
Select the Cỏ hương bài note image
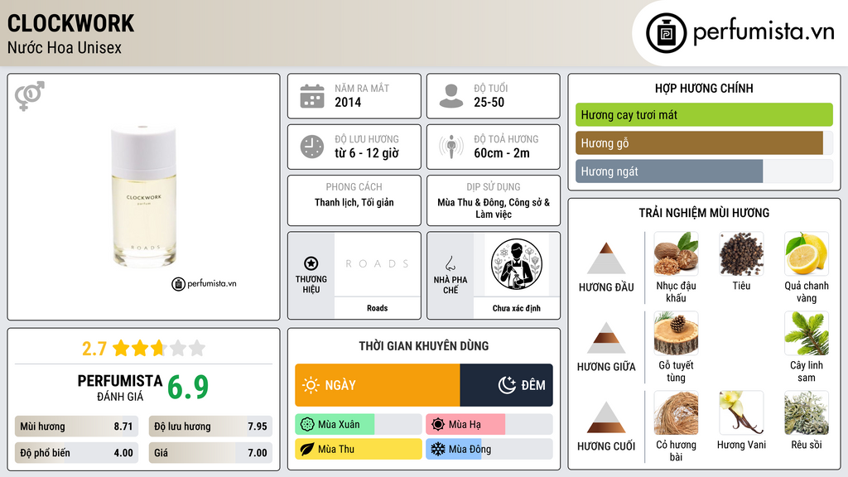point(676,412)
